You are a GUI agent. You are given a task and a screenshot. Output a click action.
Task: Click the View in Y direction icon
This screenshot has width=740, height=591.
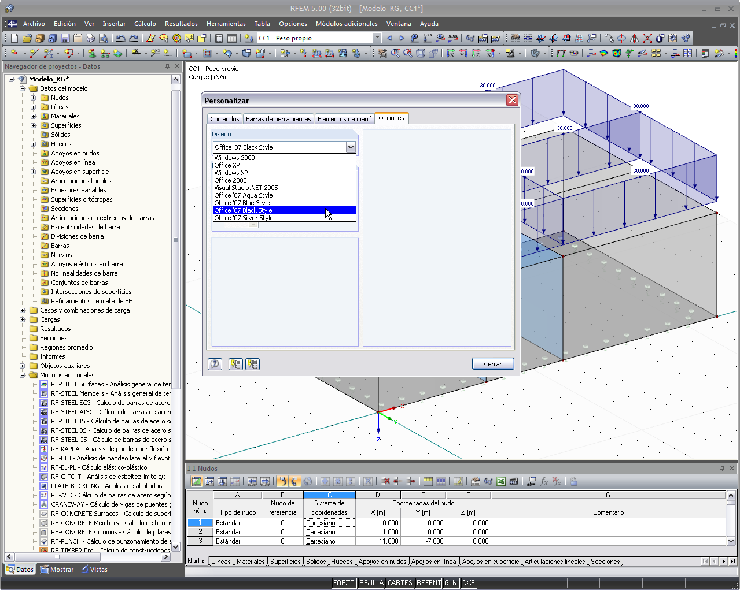pyautogui.click(x=463, y=53)
